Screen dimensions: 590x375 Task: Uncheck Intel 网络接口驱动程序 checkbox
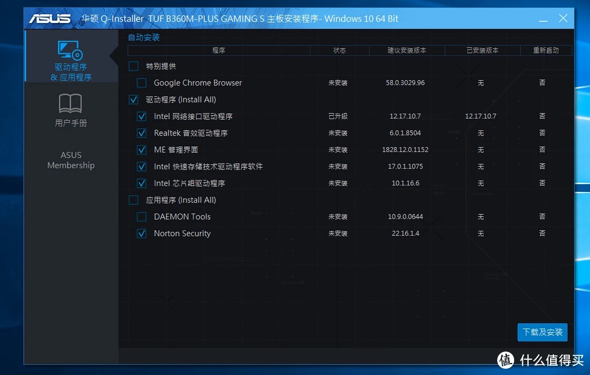click(x=141, y=116)
